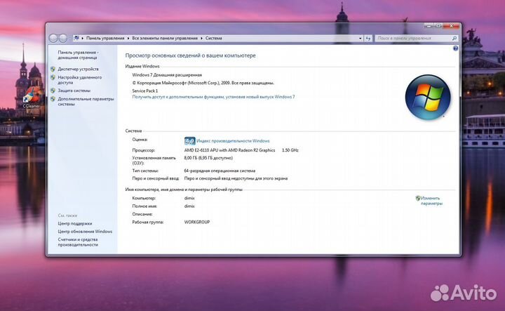Open Дополнительные параметры системы link
The height and width of the screenshot is (311, 505).
tap(86, 102)
